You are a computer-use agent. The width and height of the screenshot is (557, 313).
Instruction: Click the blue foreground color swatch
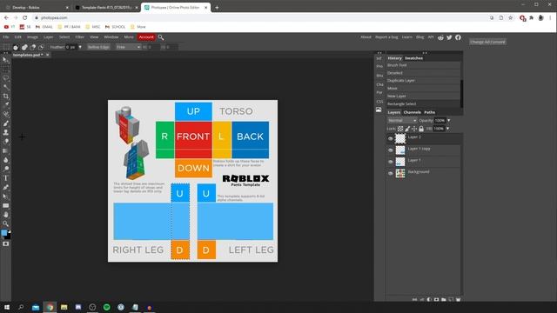tap(3, 233)
